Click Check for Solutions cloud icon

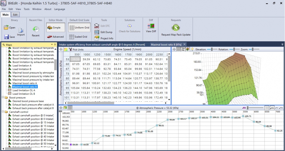tap(130, 26)
